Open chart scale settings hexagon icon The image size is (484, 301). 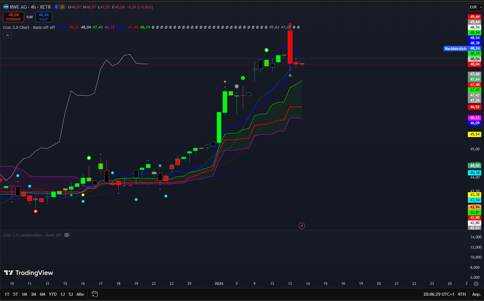(476, 284)
